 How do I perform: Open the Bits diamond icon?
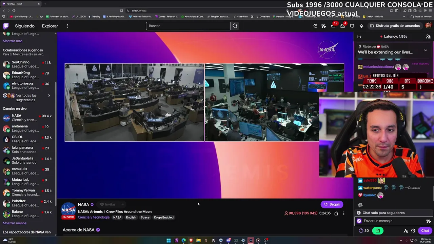coord(361,26)
